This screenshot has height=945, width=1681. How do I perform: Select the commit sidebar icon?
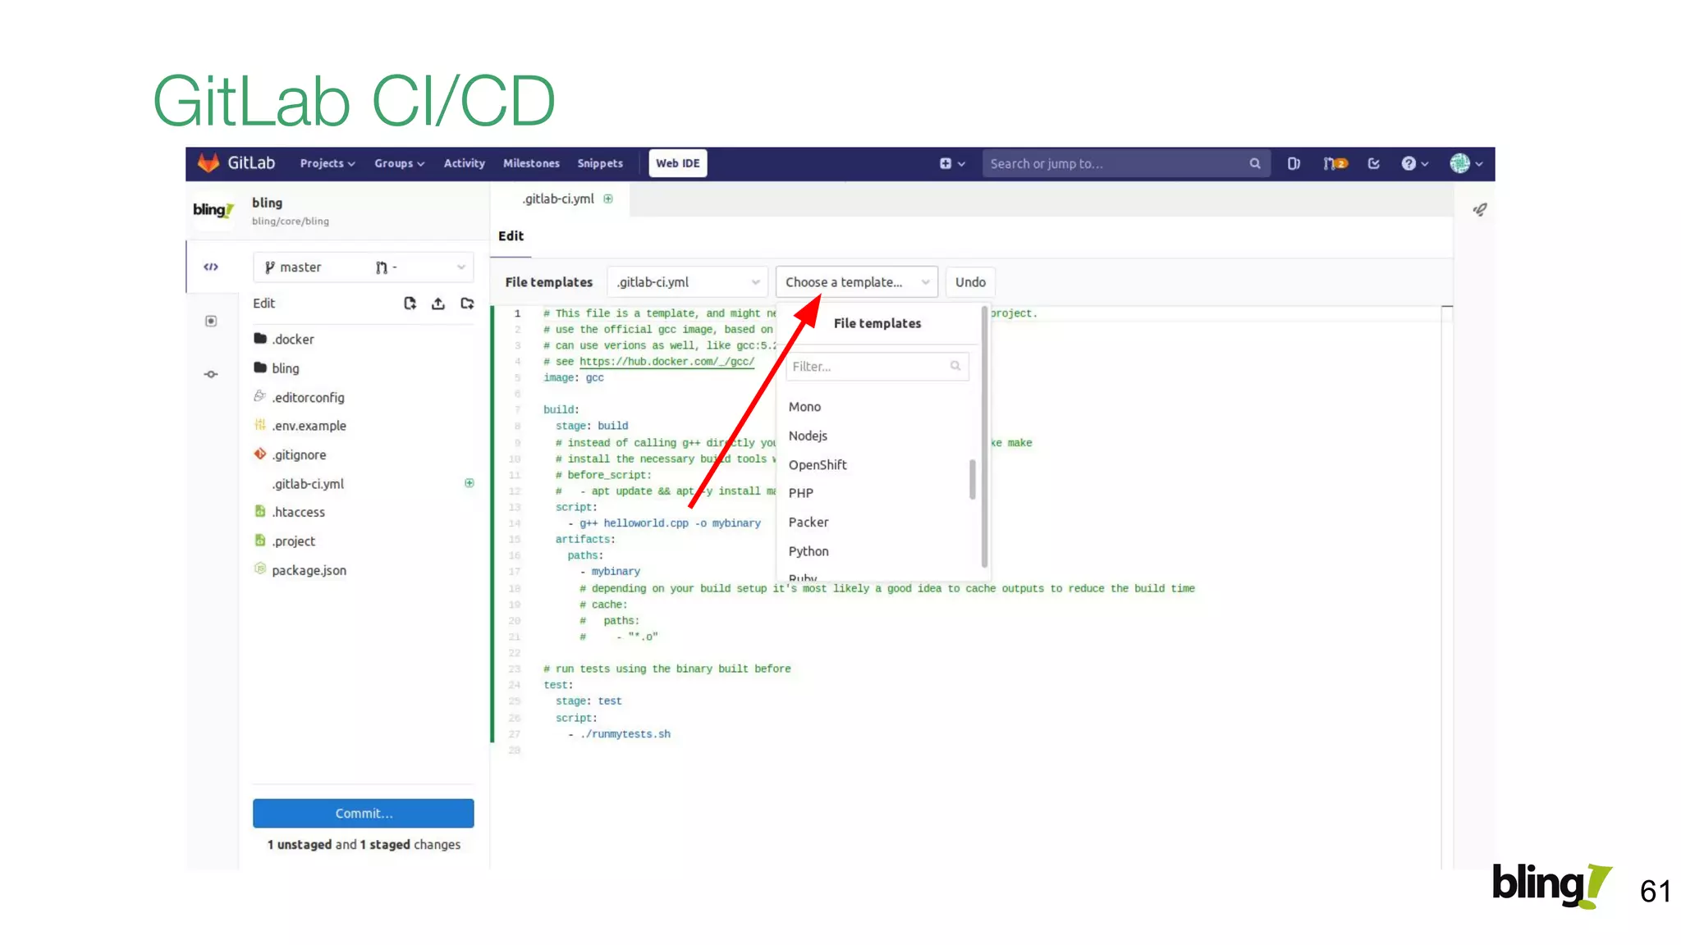(x=211, y=374)
